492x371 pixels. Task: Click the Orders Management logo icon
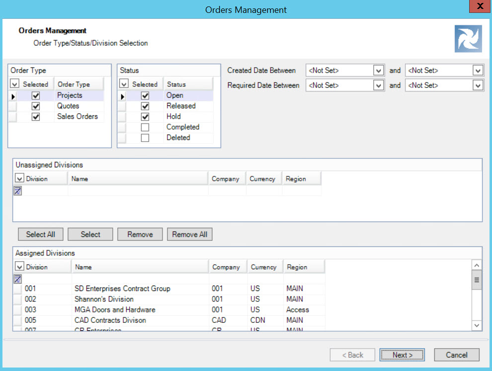click(468, 39)
